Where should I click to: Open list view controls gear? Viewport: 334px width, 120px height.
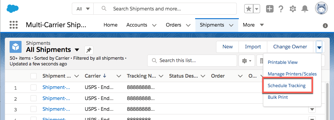pos(247,61)
